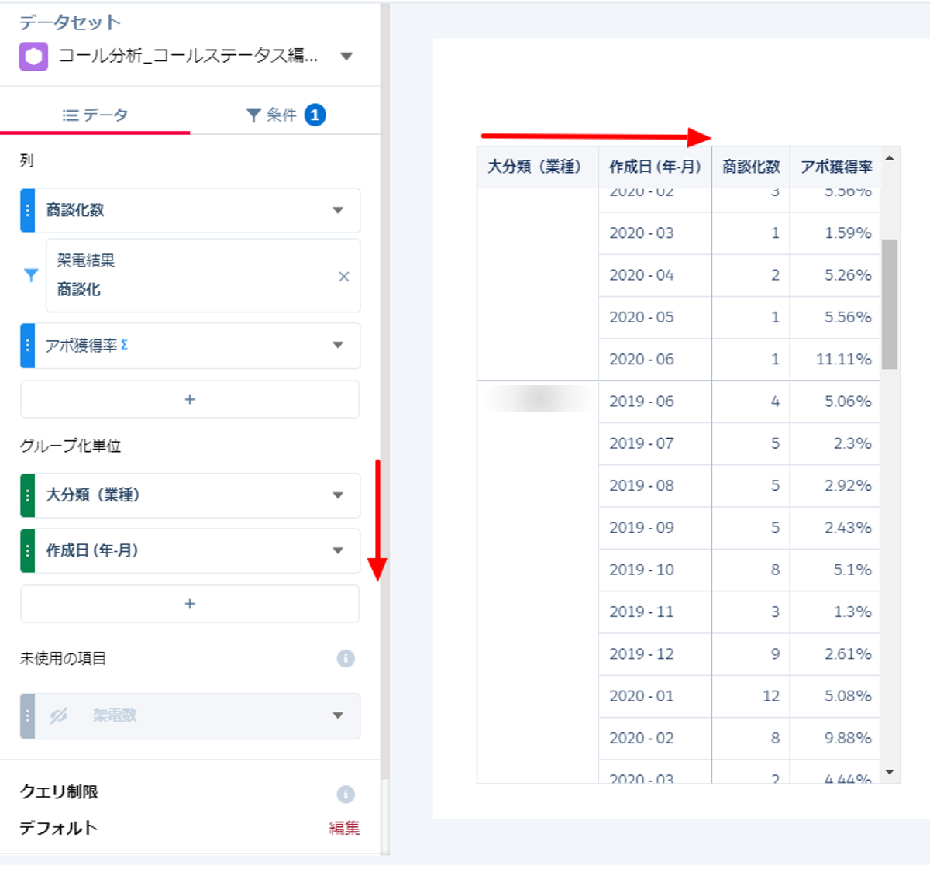Screen dimensions: 930x872
Task: Expand the 商談化数 column dropdown
Action: 338,210
